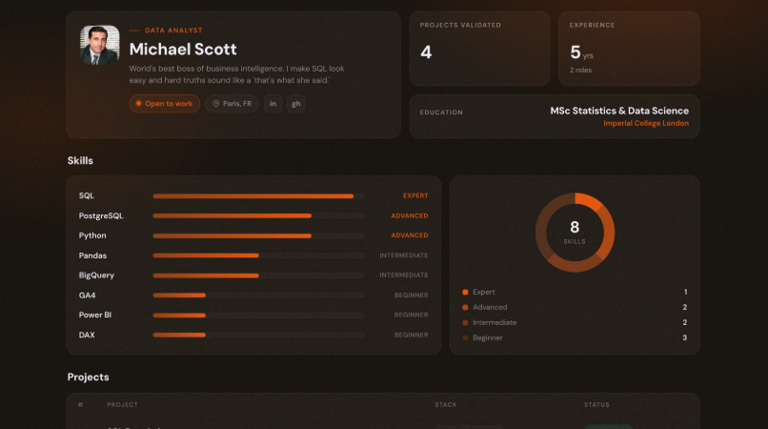Click the Intermediate legend label

[x=495, y=322]
